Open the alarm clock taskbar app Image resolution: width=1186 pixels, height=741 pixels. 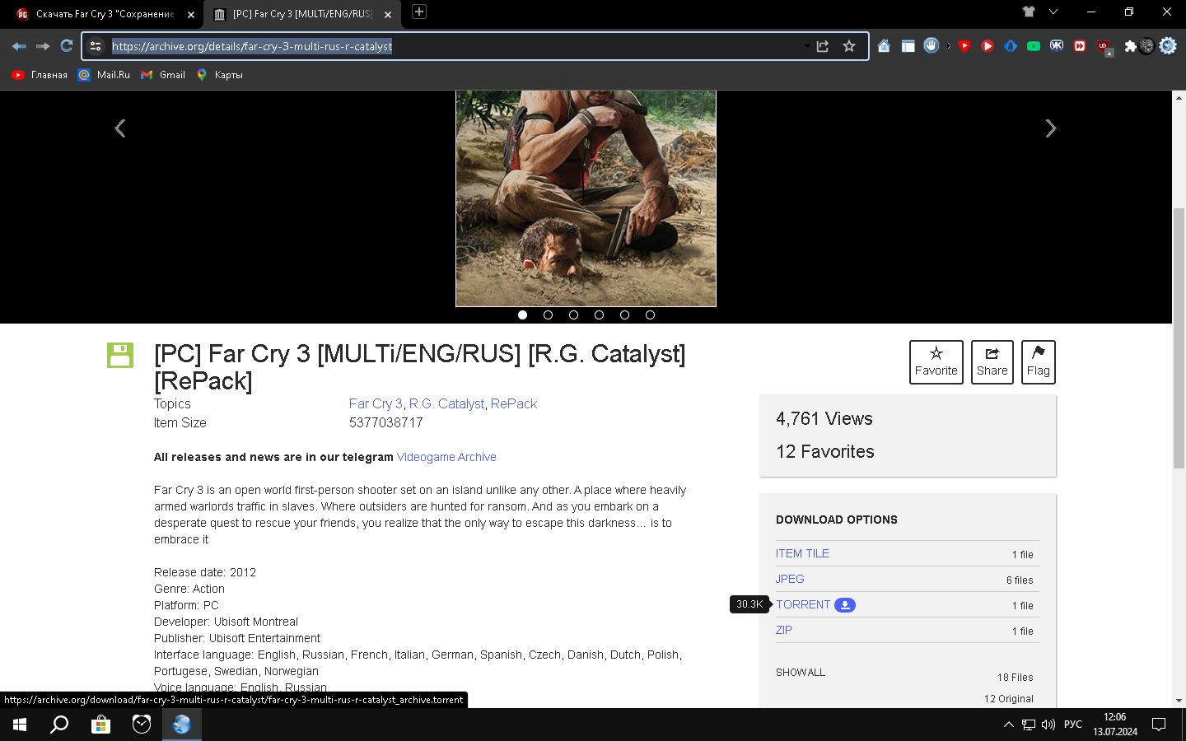coord(142,725)
